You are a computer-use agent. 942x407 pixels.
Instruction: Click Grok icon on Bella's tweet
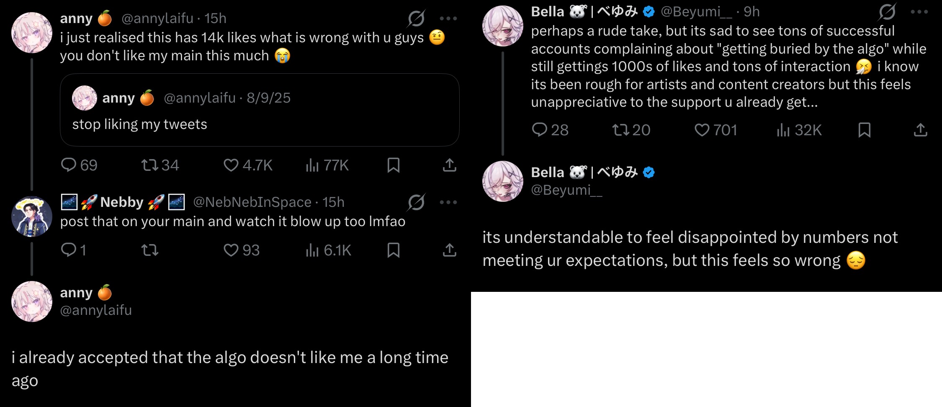coord(887,12)
